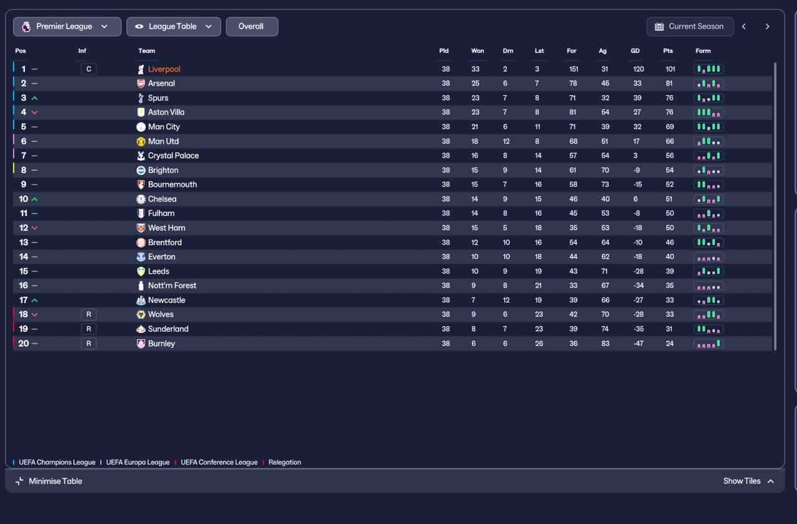Go to the next season arrow
The height and width of the screenshot is (524, 797).
[x=767, y=27]
